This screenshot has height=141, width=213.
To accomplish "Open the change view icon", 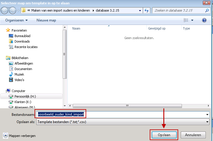I will click(186, 20).
